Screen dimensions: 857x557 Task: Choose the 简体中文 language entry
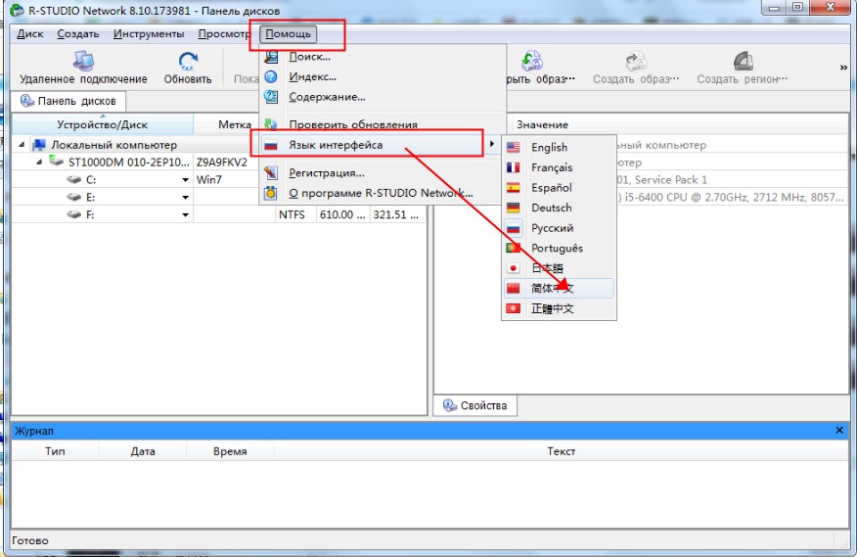tap(553, 289)
